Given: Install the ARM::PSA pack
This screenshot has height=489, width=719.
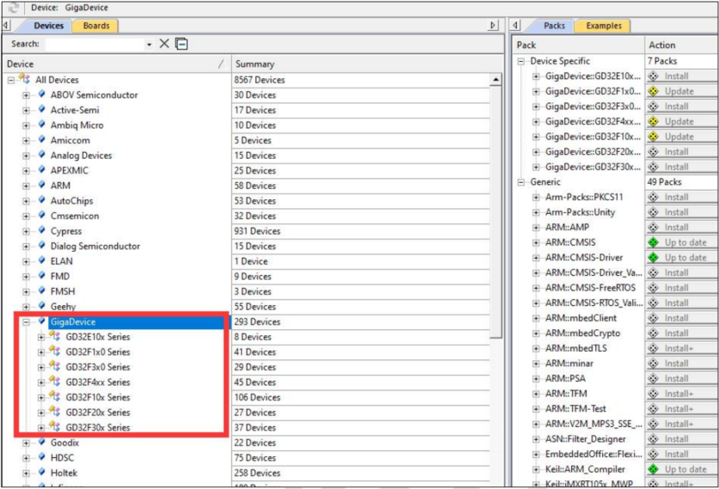Looking at the screenshot, I should point(681,378).
